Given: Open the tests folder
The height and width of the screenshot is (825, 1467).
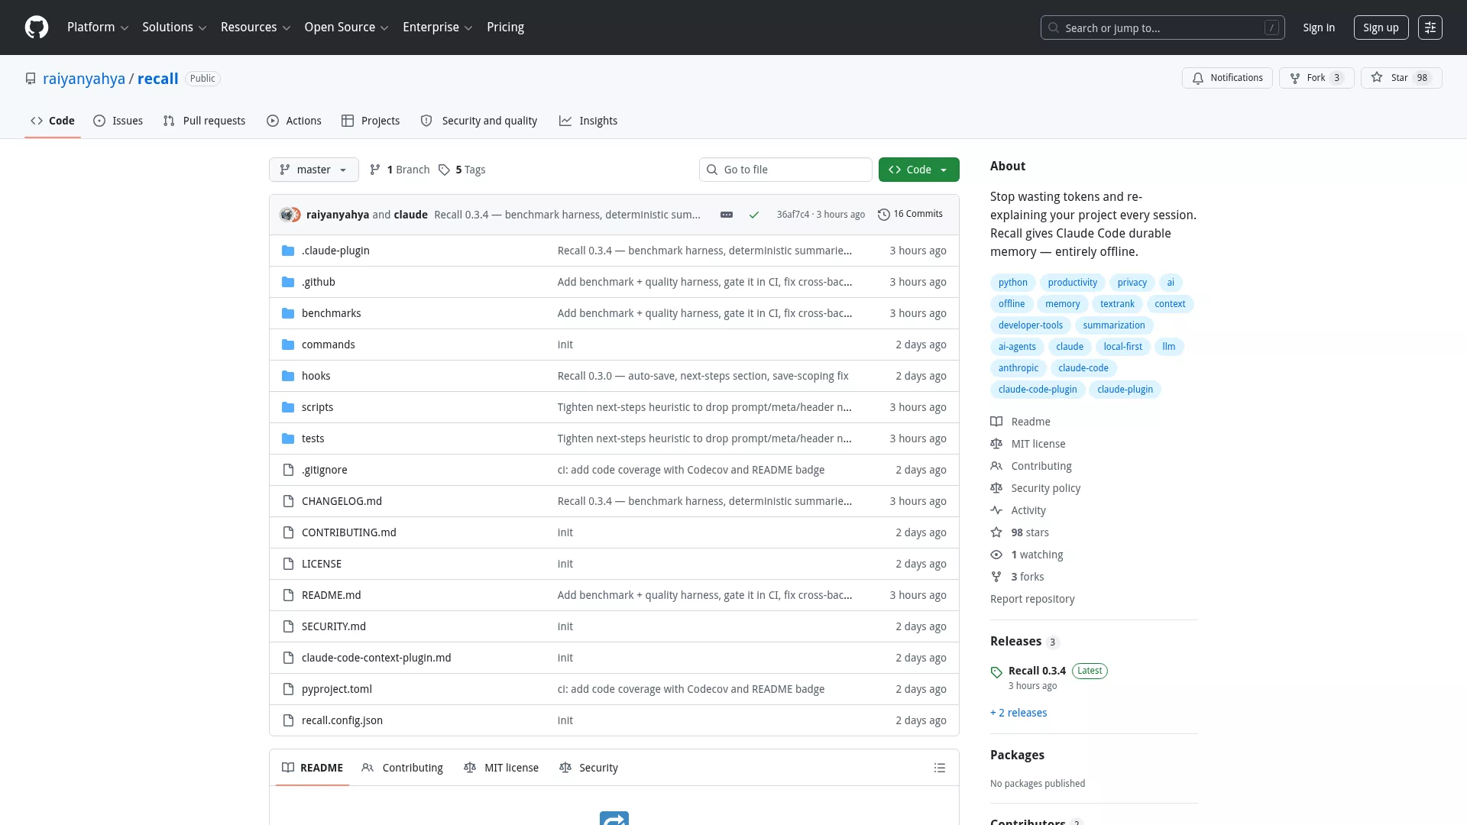Looking at the screenshot, I should point(313,438).
